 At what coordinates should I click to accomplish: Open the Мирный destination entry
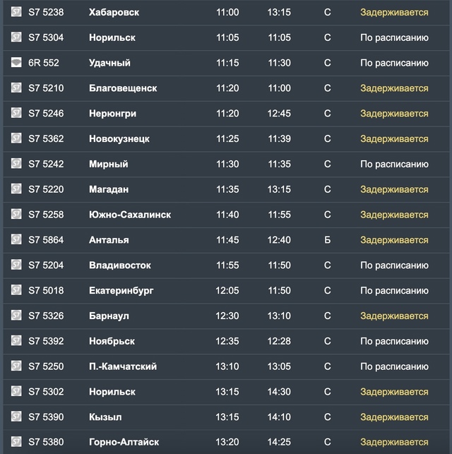108,165
